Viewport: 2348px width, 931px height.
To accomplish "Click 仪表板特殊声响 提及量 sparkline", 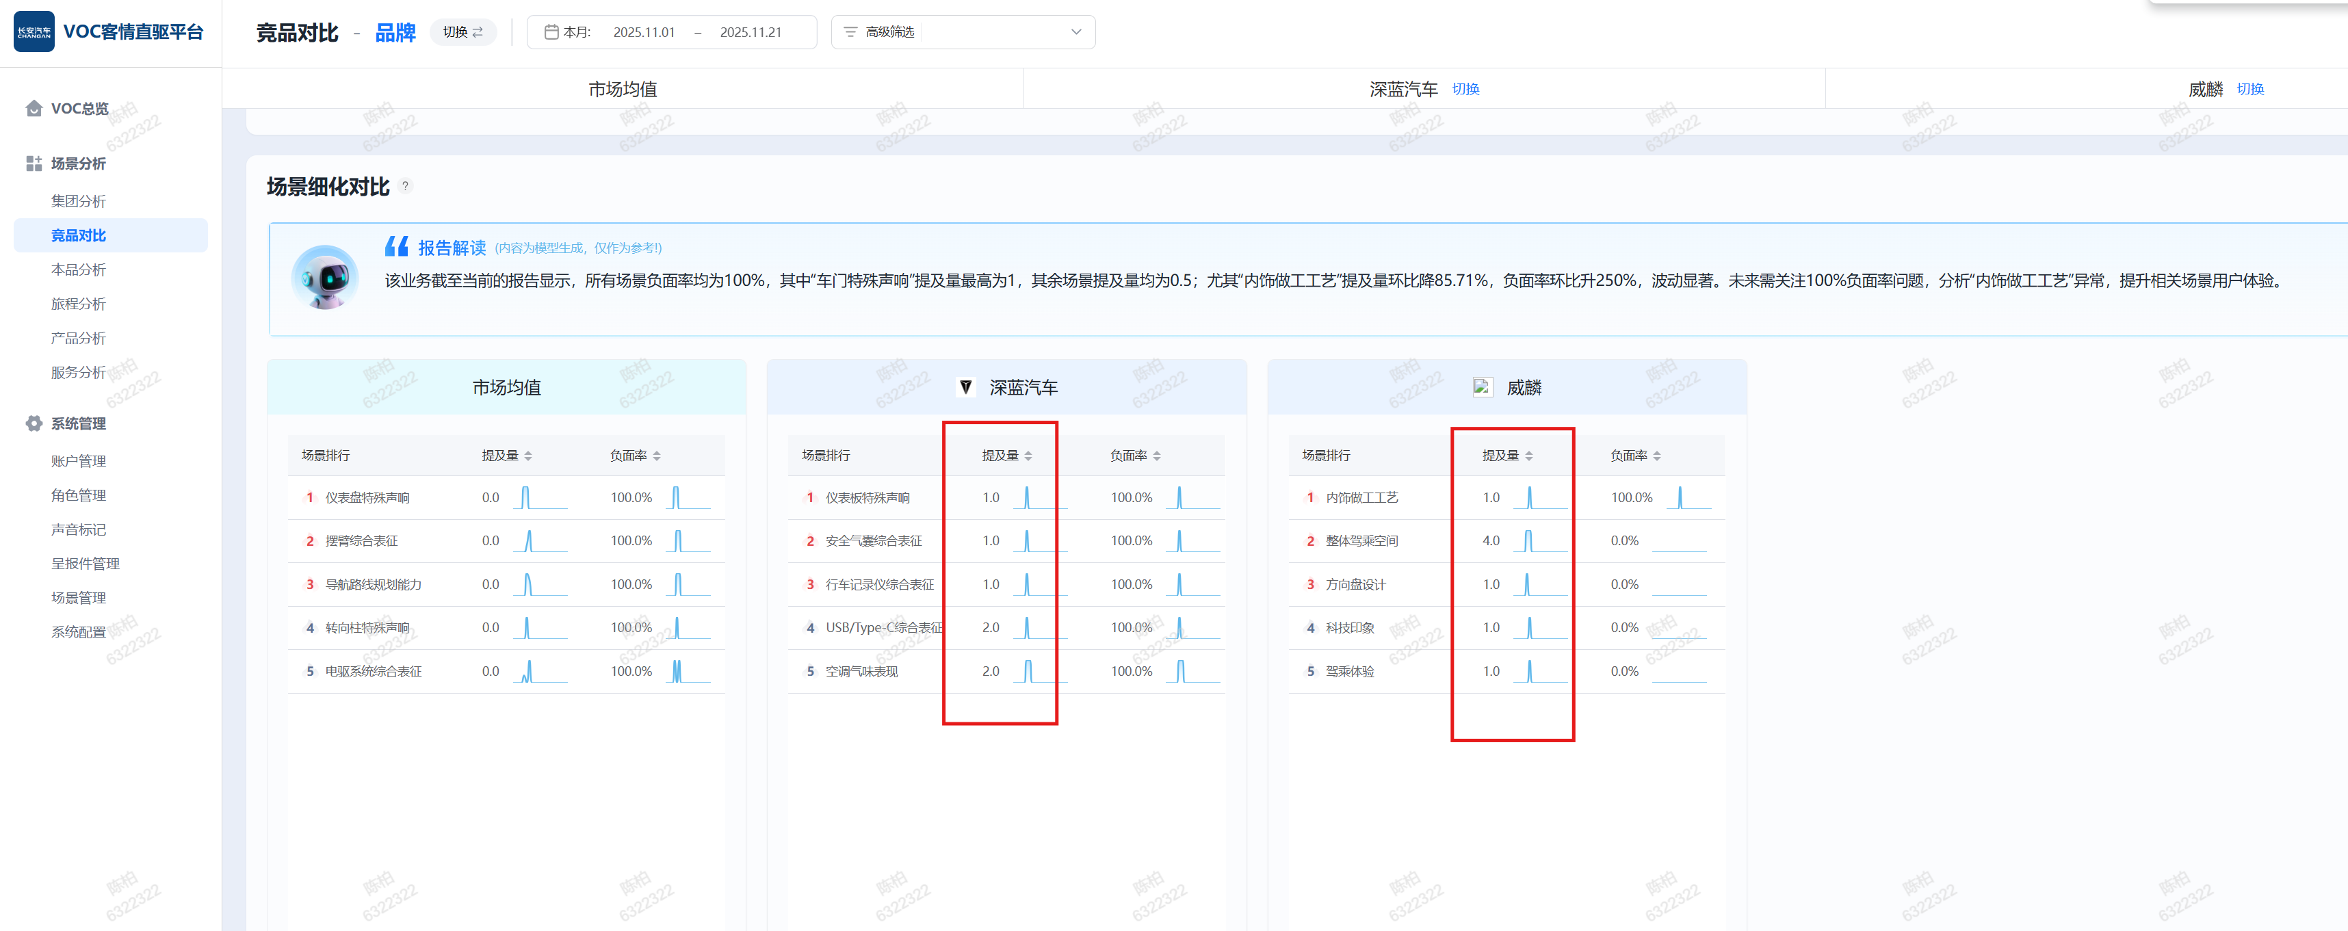I will pyautogui.click(x=1034, y=497).
